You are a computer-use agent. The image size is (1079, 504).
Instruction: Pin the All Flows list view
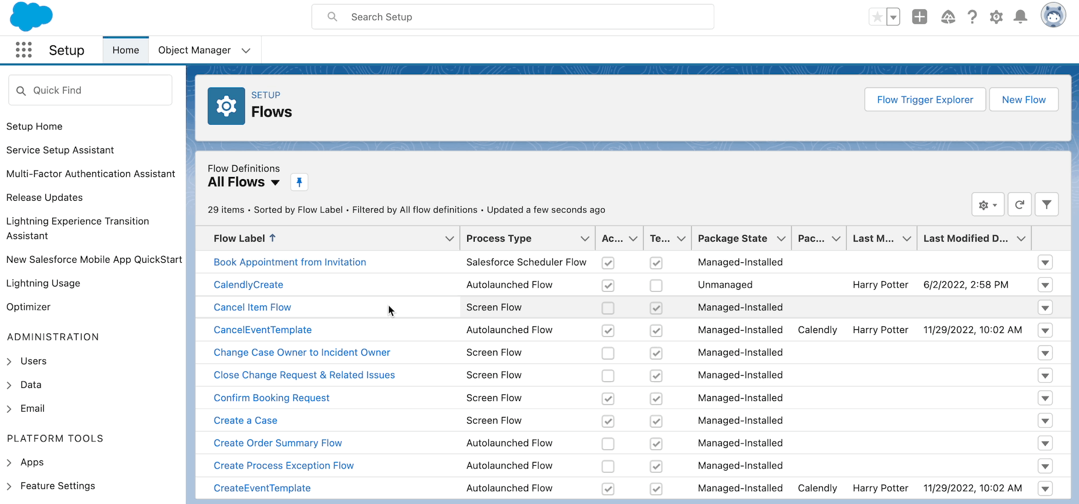[x=299, y=182]
